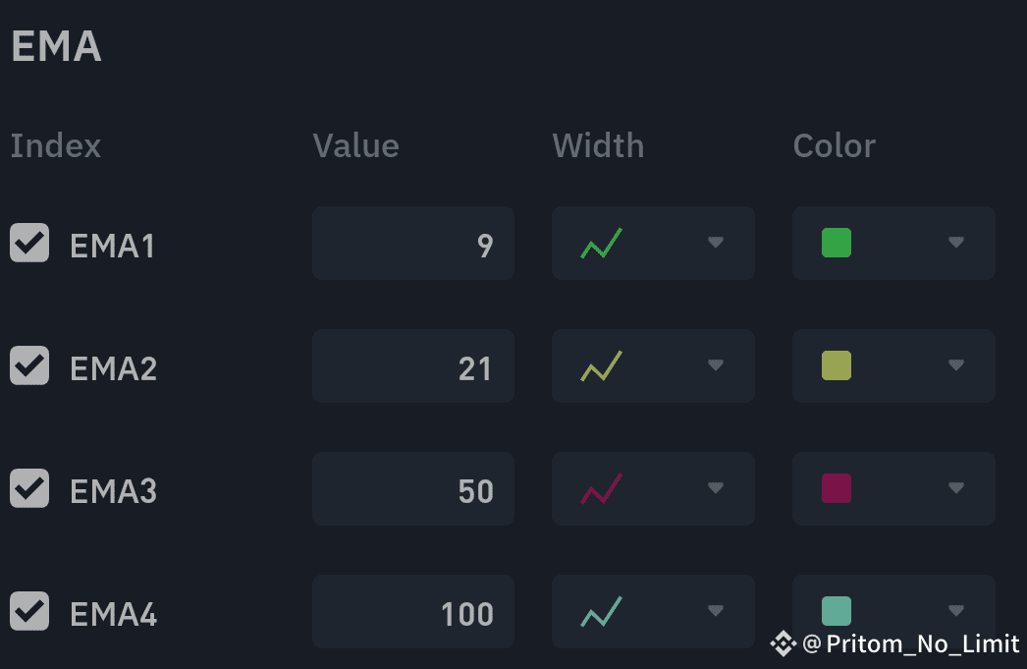The height and width of the screenshot is (669, 1027).
Task: Click the olive EMA2 line width icon
Action: pyautogui.click(x=601, y=365)
